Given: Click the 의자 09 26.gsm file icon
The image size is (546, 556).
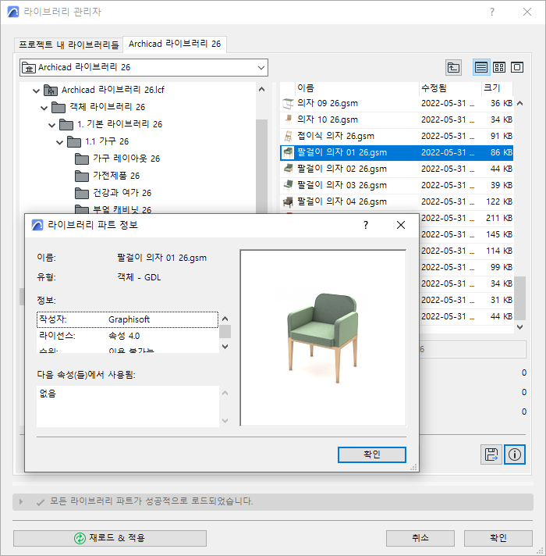Looking at the screenshot, I should coord(288,104).
